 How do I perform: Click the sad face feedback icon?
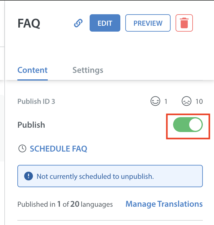(x=186, y=101)
